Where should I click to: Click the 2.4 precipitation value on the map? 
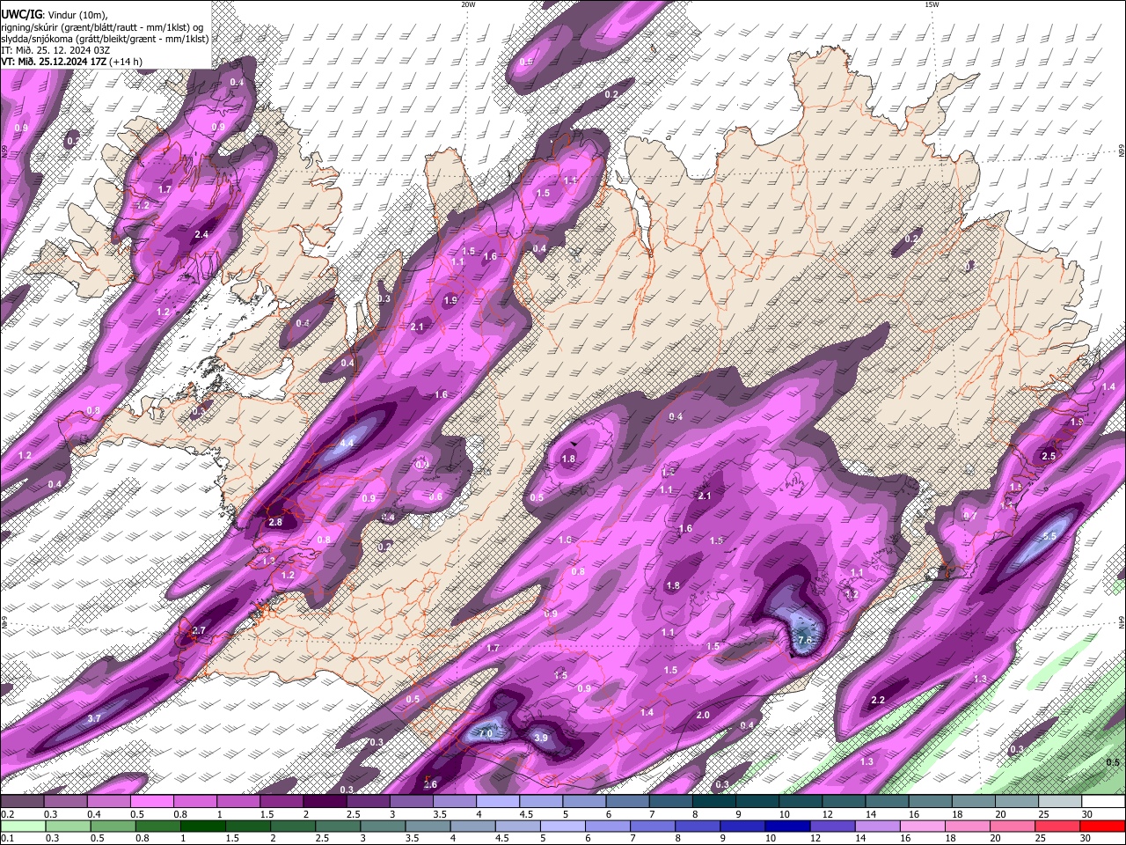point(201,234)
